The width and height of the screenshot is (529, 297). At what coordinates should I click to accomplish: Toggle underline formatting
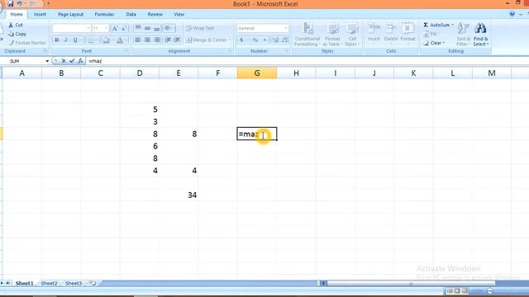coord(75,40)
